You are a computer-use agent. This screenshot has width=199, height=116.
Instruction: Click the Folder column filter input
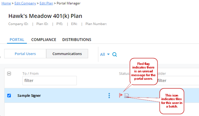[178, 80]
